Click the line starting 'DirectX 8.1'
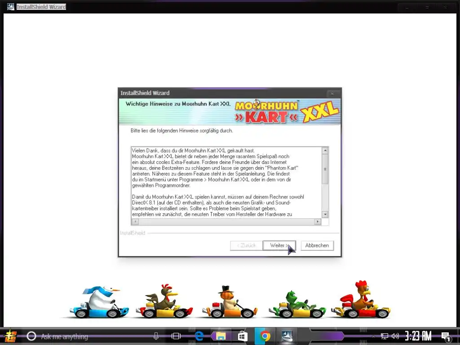This screenshot has height=345, width=460. (x=211, y=203)
